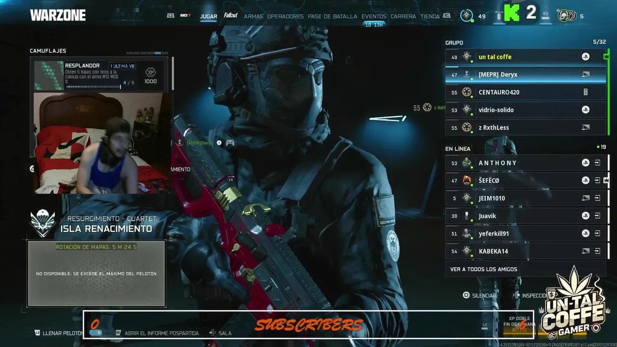The height and width of the screenshot is (347, 617).
Task: Toggle the Llenar Pelotón squad fill switch
Action: click(x=95, y=332)
